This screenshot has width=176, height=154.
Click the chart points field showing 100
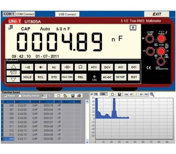pyautogui.click(x=104, y=94)
